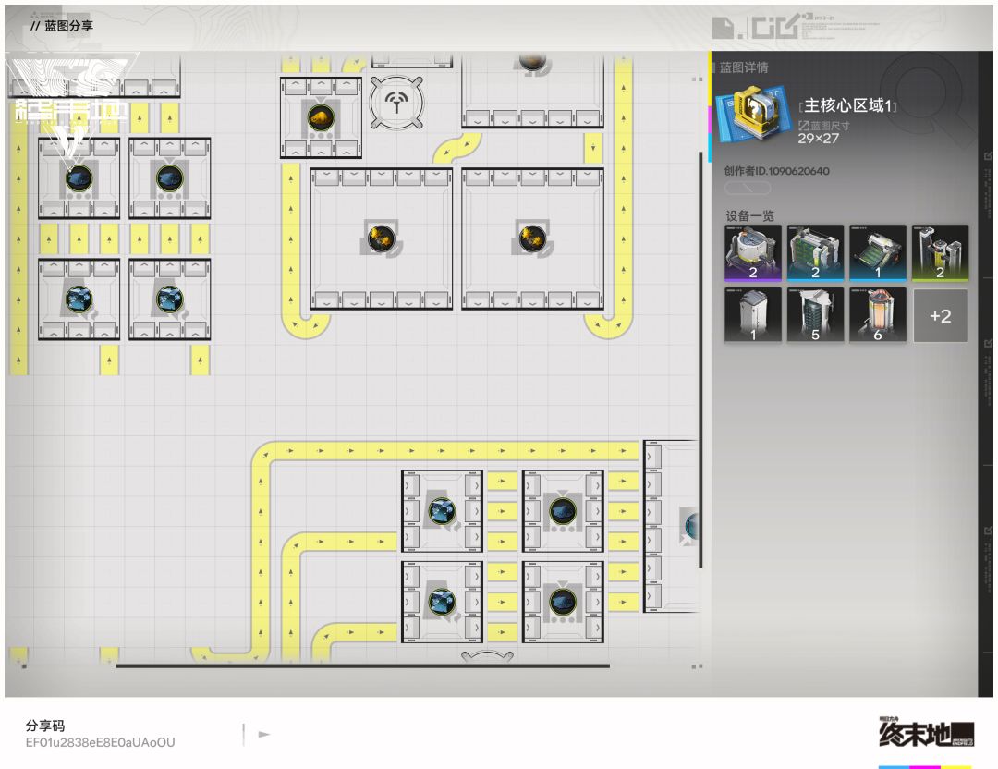998x769 pixels.
Task: Select the orange tank equipment thumbnail with count 6
Action: [x=878, y=315]
